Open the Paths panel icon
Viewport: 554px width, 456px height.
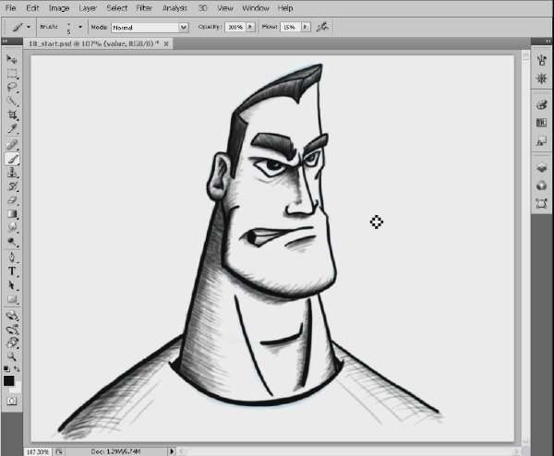541,204
